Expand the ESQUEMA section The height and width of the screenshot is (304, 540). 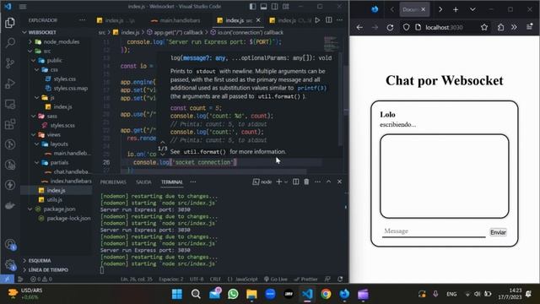[x=40, y=261]
